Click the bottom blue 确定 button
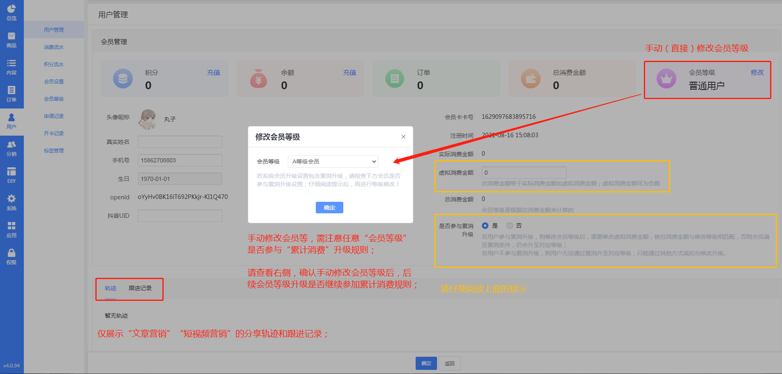The image size is (782, 374). tap(426, 363)
